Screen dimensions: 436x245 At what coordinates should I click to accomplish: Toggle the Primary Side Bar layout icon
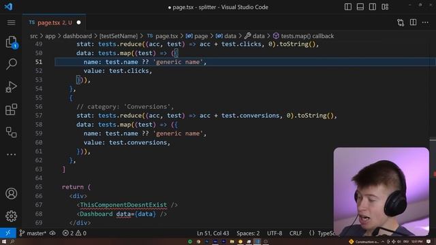coord(348,7)
